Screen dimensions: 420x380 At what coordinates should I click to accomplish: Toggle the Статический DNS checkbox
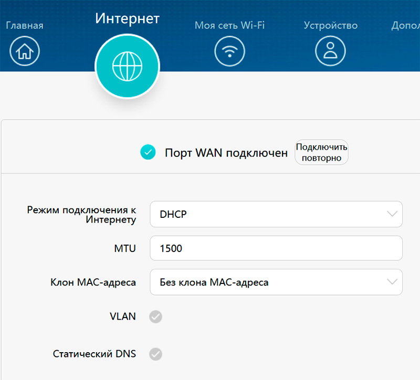[155, 354]
